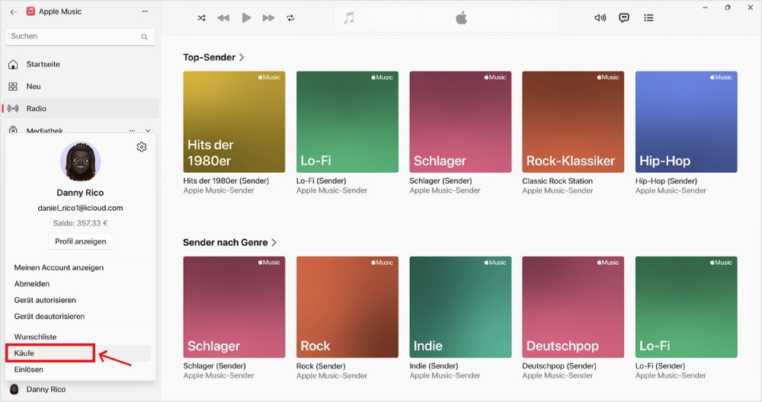This screenshot has height=402, width=762.
Task: Toggle shuffle playback
Action: click(x=201, y=18)
